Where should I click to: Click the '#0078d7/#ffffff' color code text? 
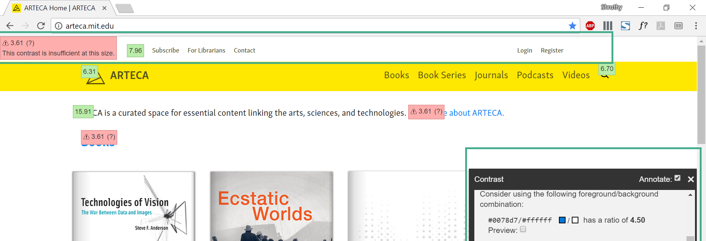click(x=520, y=220)
